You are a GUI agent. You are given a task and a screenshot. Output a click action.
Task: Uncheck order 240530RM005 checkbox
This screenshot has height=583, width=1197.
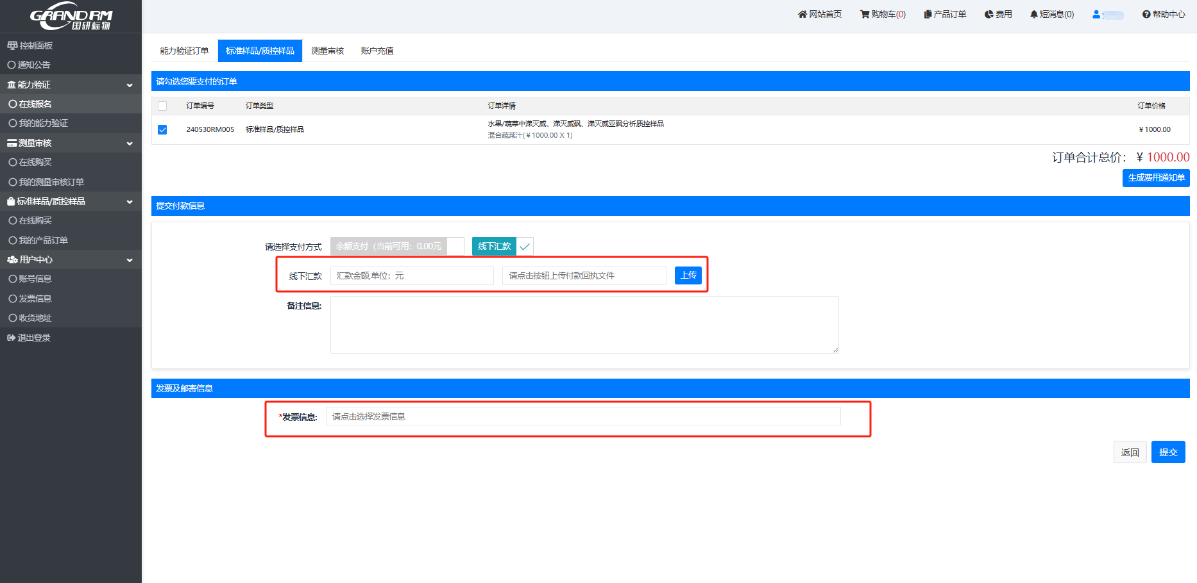coord(162,129)
